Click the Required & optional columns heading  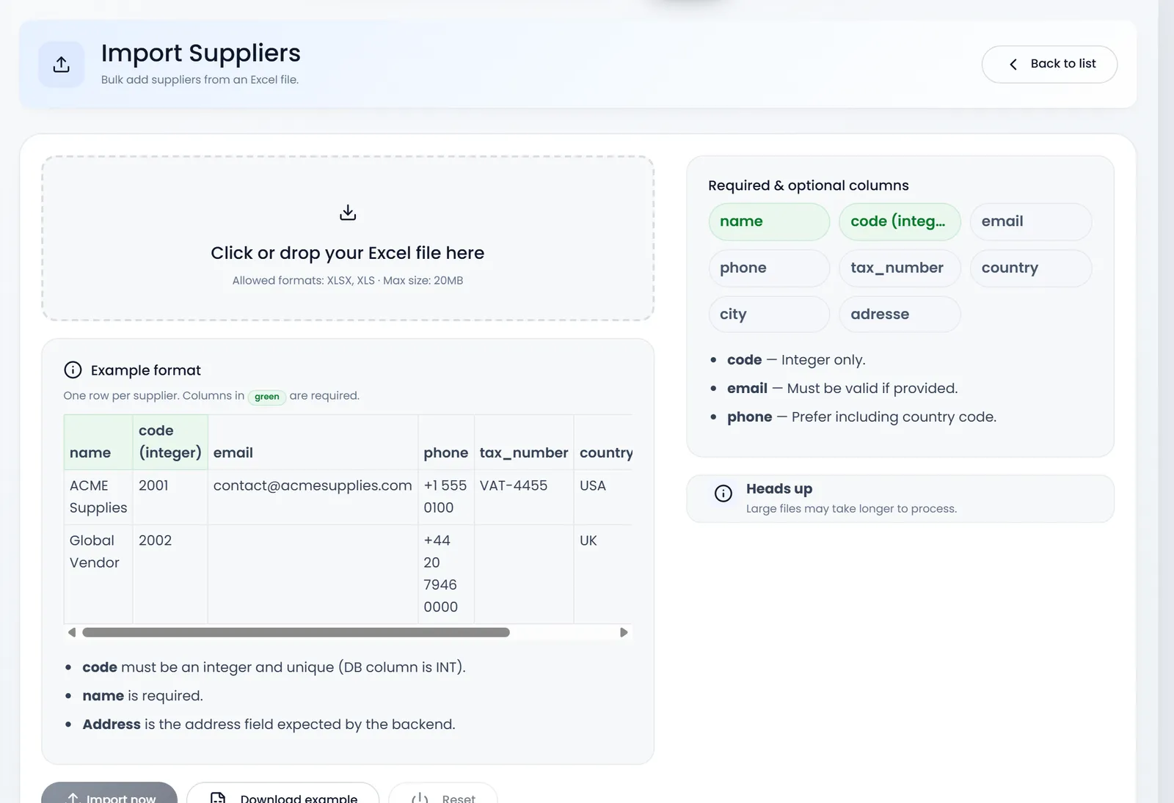point(809,186)
